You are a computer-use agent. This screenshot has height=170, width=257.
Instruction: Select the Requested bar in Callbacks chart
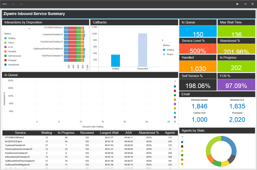[x=142, y=50]
